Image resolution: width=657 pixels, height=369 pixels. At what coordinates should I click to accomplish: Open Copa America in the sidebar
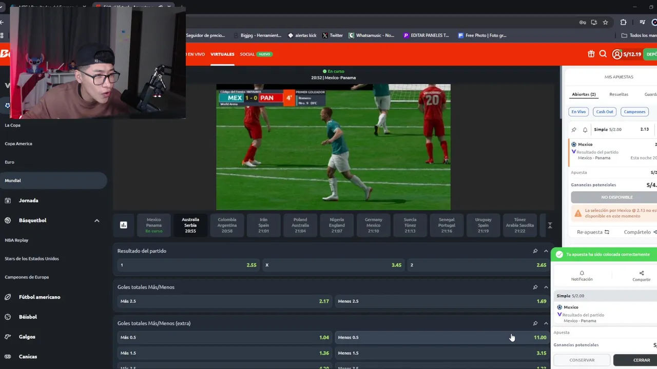tap(18, 143)
